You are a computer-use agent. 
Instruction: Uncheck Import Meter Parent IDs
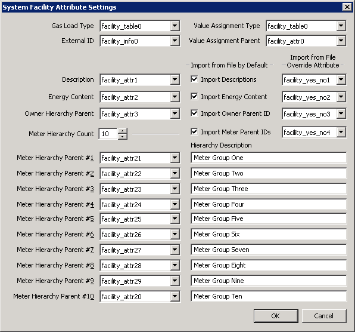pyautogui.click(x=194, y=132)
